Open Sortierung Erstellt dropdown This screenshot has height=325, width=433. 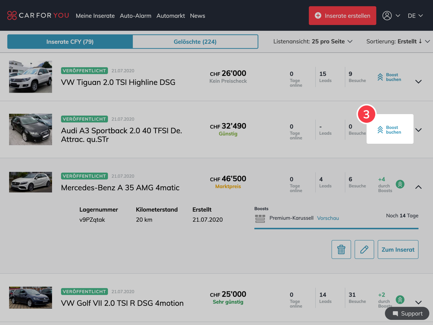(x=398, y=42)
